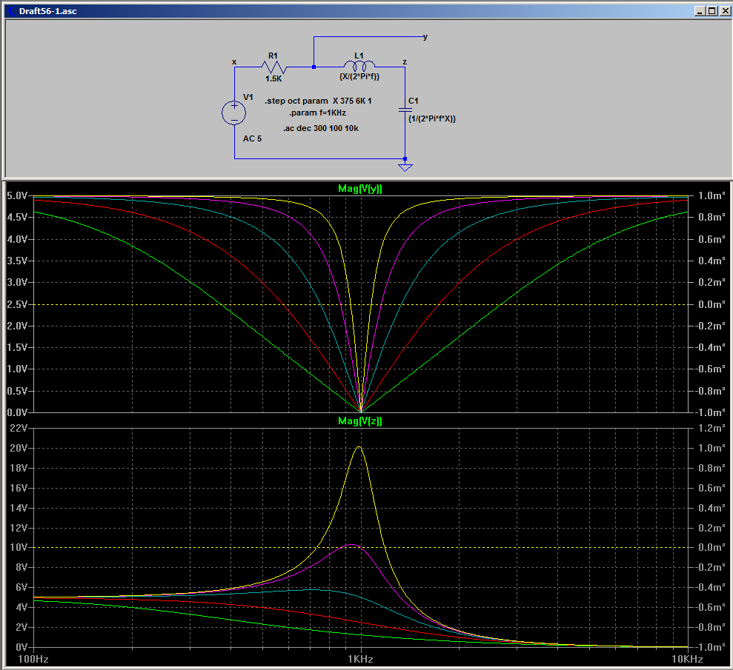Click the 0.0V axis label on top plot
The width and height of the screenshot is (733, 670).
[x=17, y=413]
